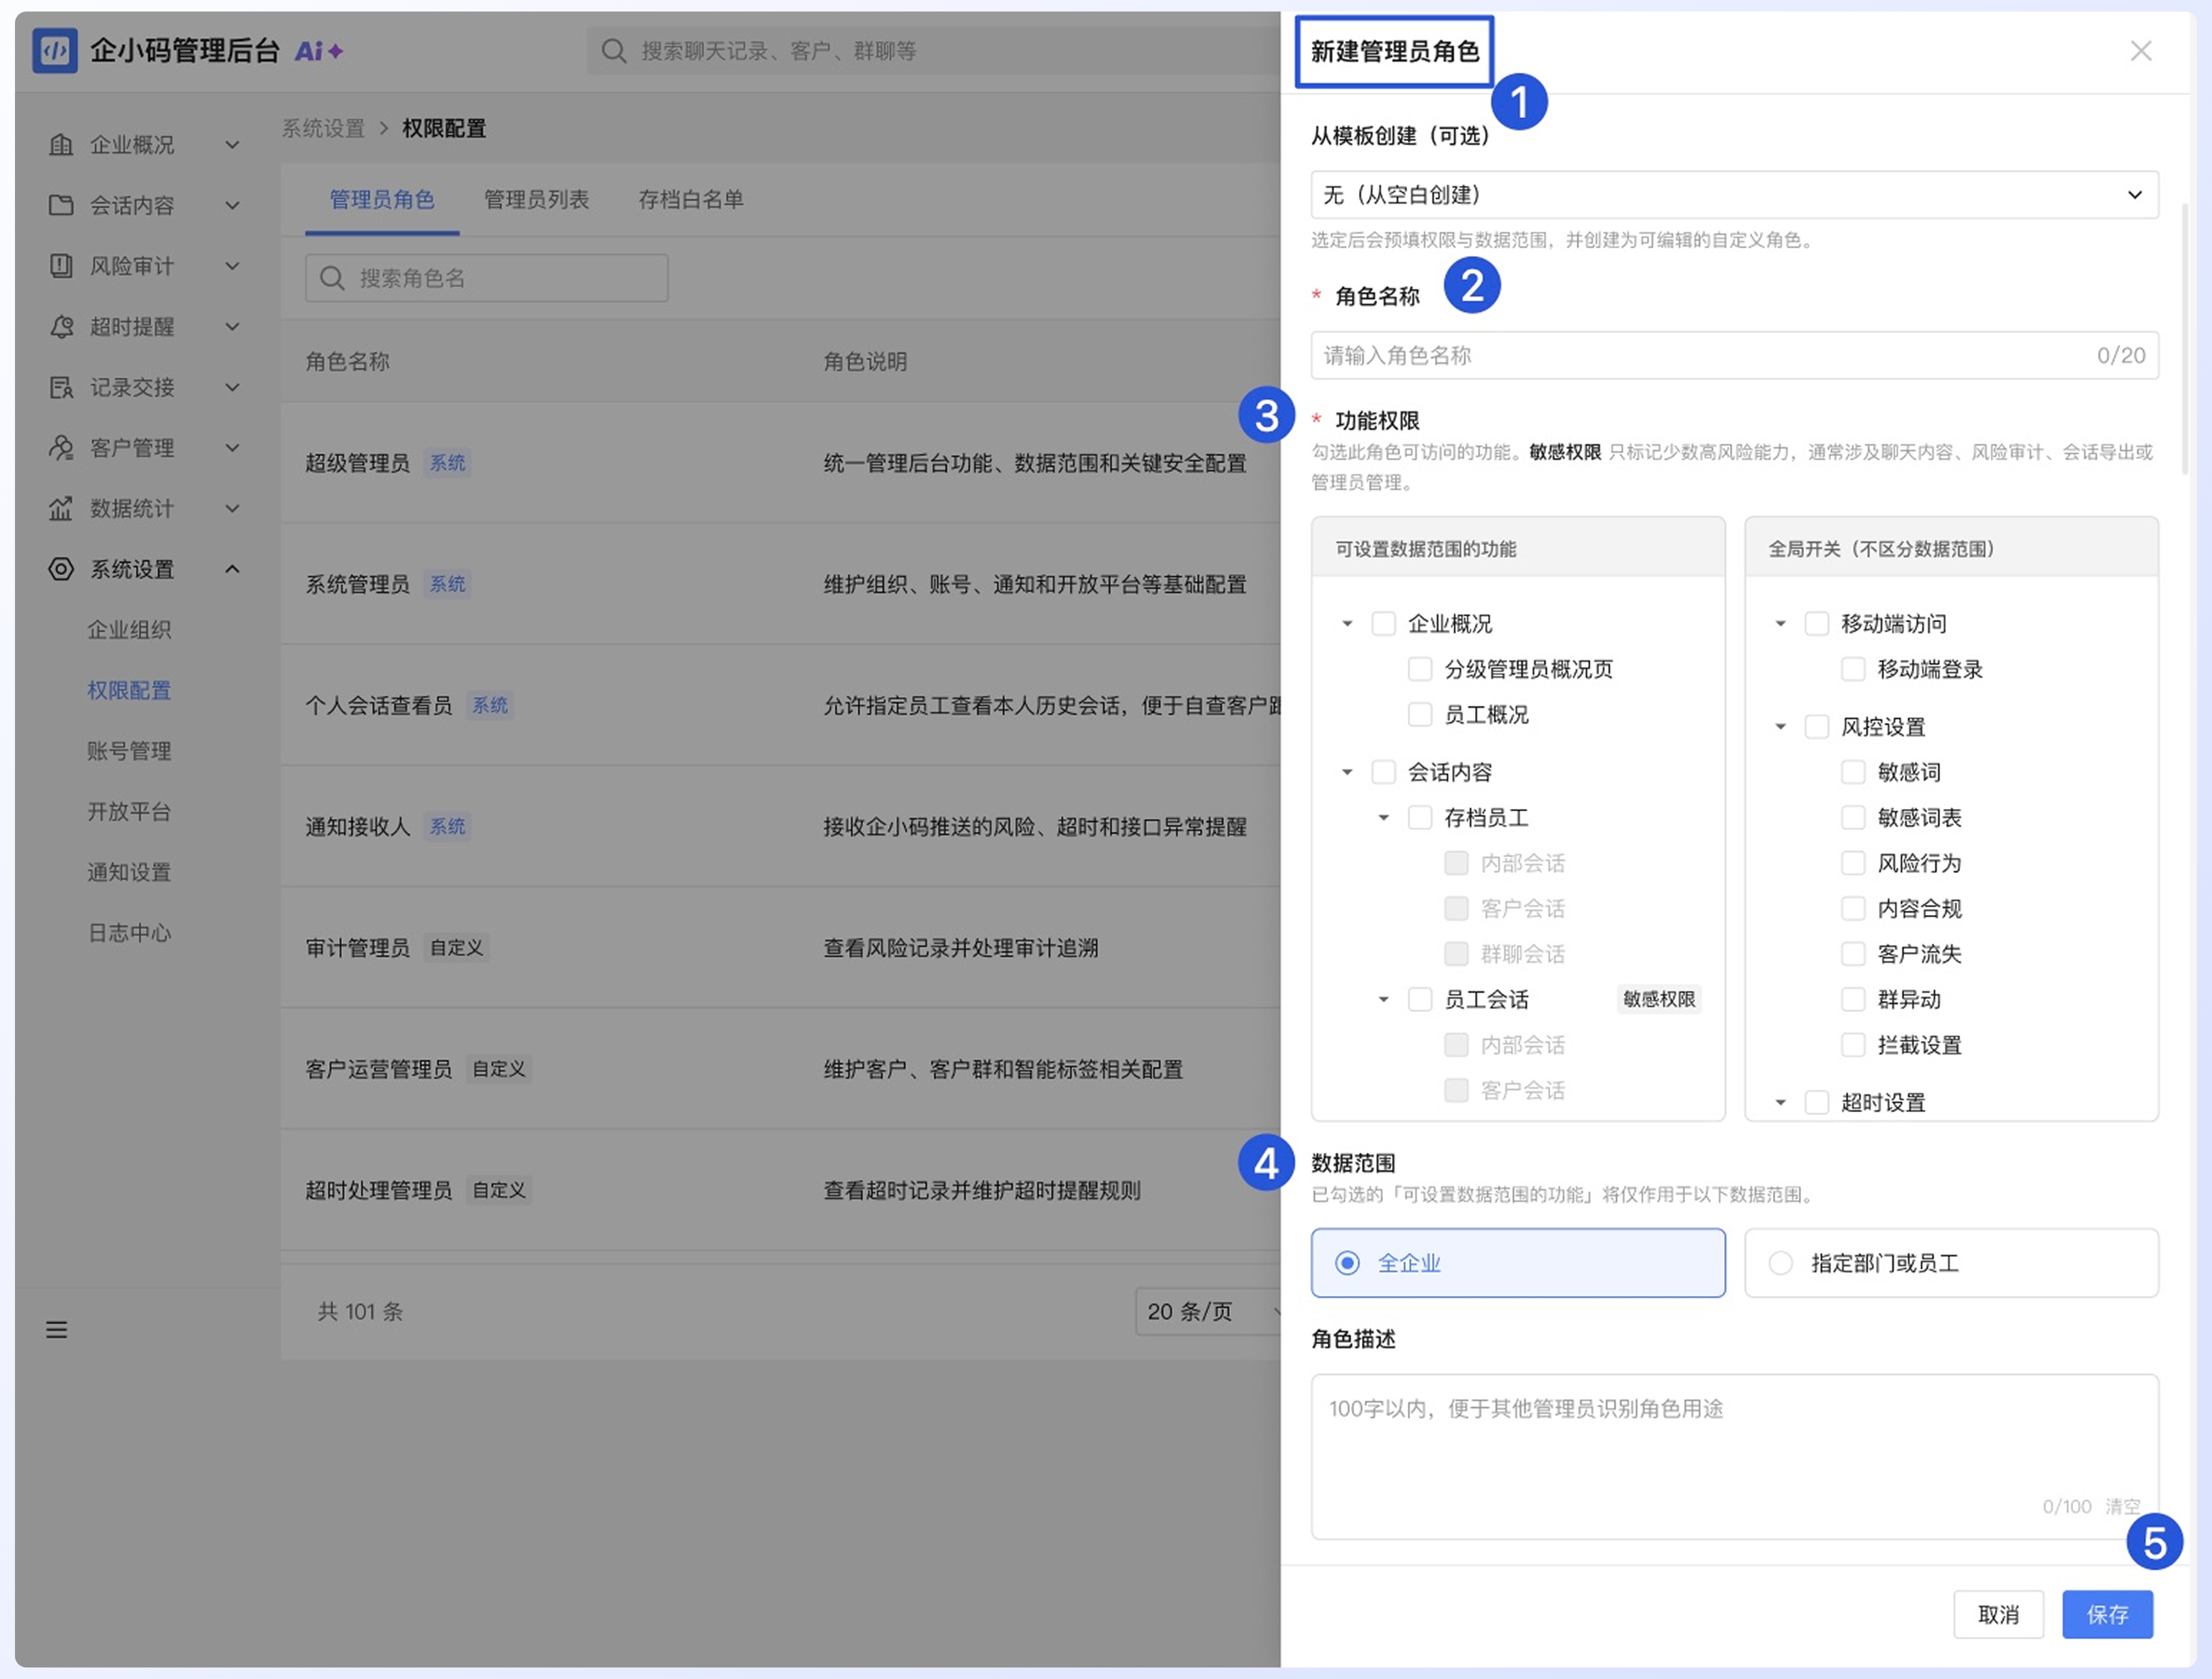The image size is (2212, 1679).
Task: Switch to the 管理员角色 tab
Action: 382,200
